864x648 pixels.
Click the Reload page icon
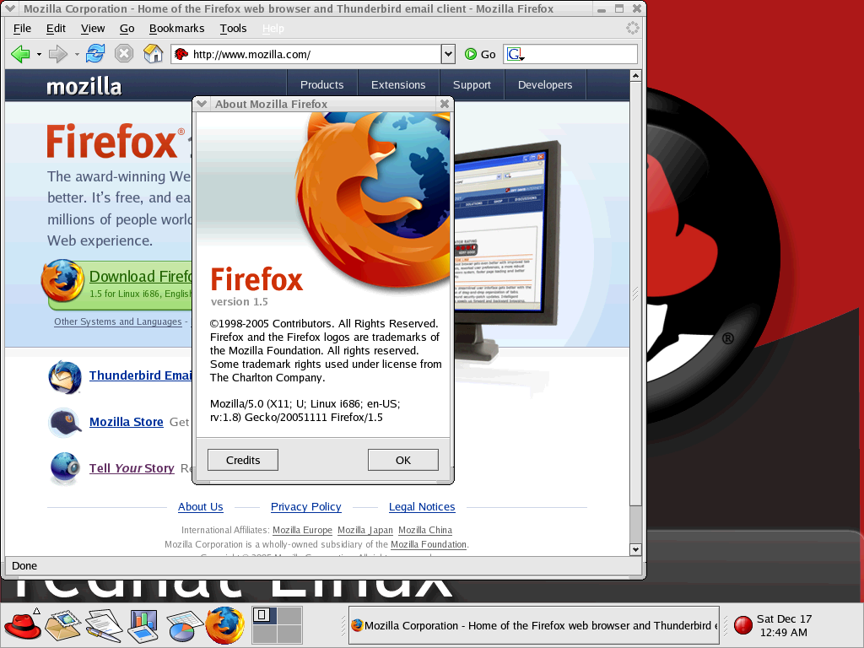94,53
